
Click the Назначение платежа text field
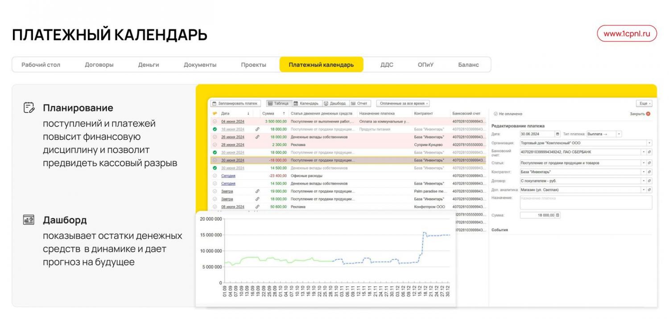[x=586, y=202]
